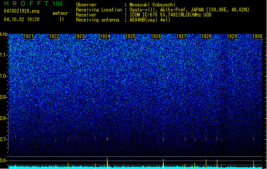The image size is (267, 169).
Task: Click the Receiver label
Action: point(86,15)
